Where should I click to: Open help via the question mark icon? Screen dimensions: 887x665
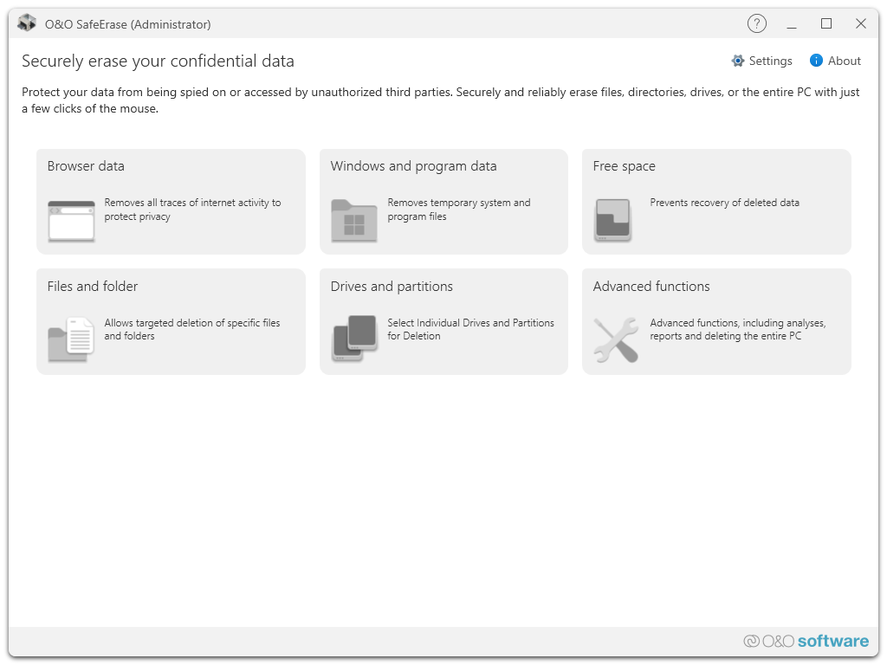tap(757, 23)
